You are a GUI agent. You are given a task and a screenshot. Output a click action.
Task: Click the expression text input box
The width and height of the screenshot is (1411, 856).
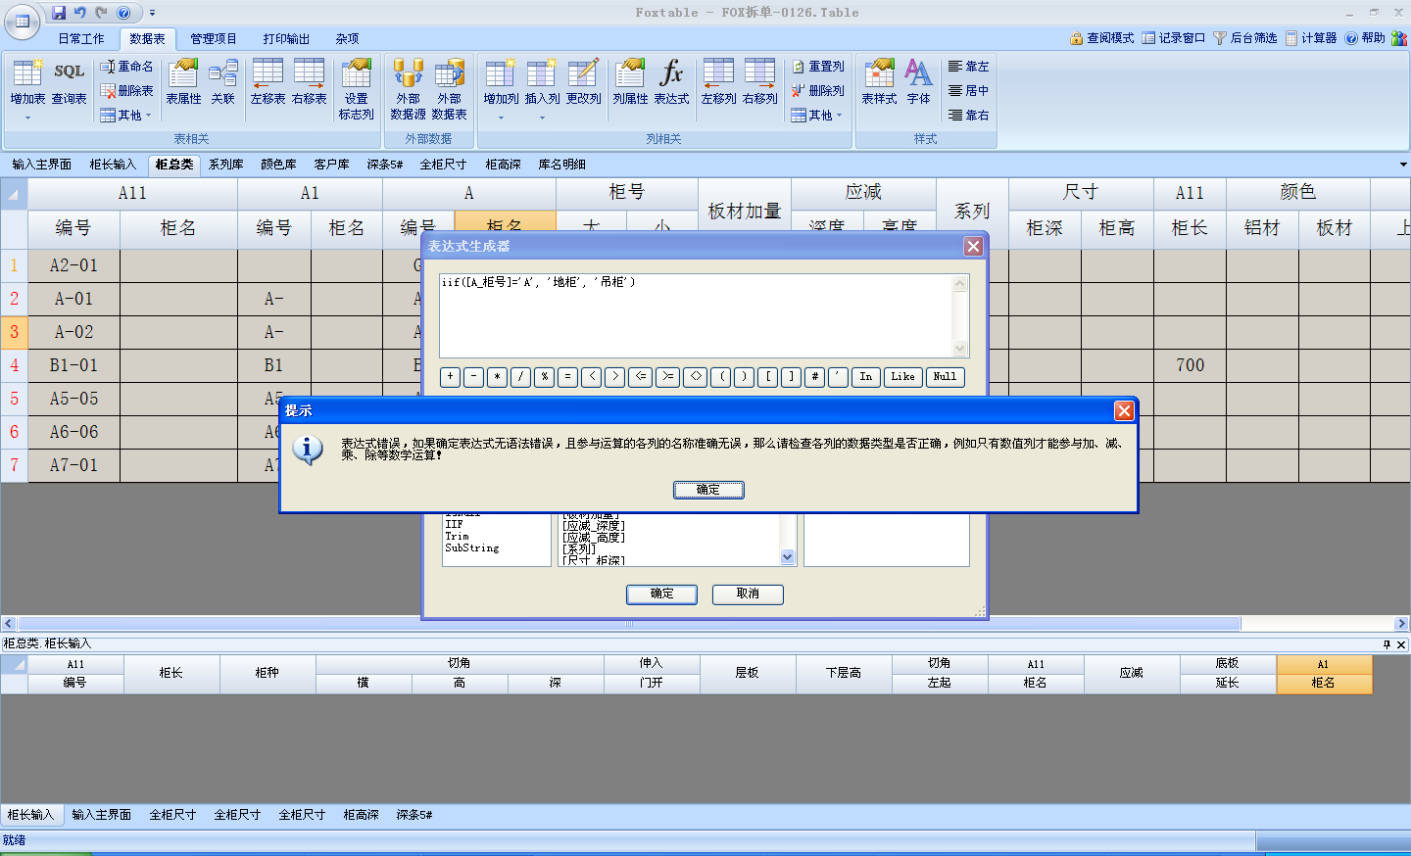coord(696,315)
